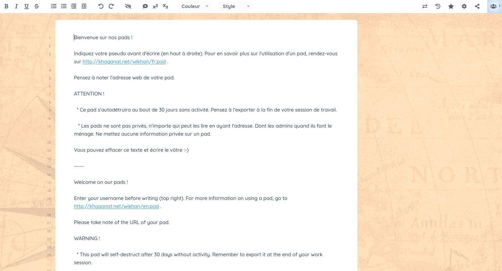Open pad settings gear icon
502x271 pixels.
pos(464,6)
